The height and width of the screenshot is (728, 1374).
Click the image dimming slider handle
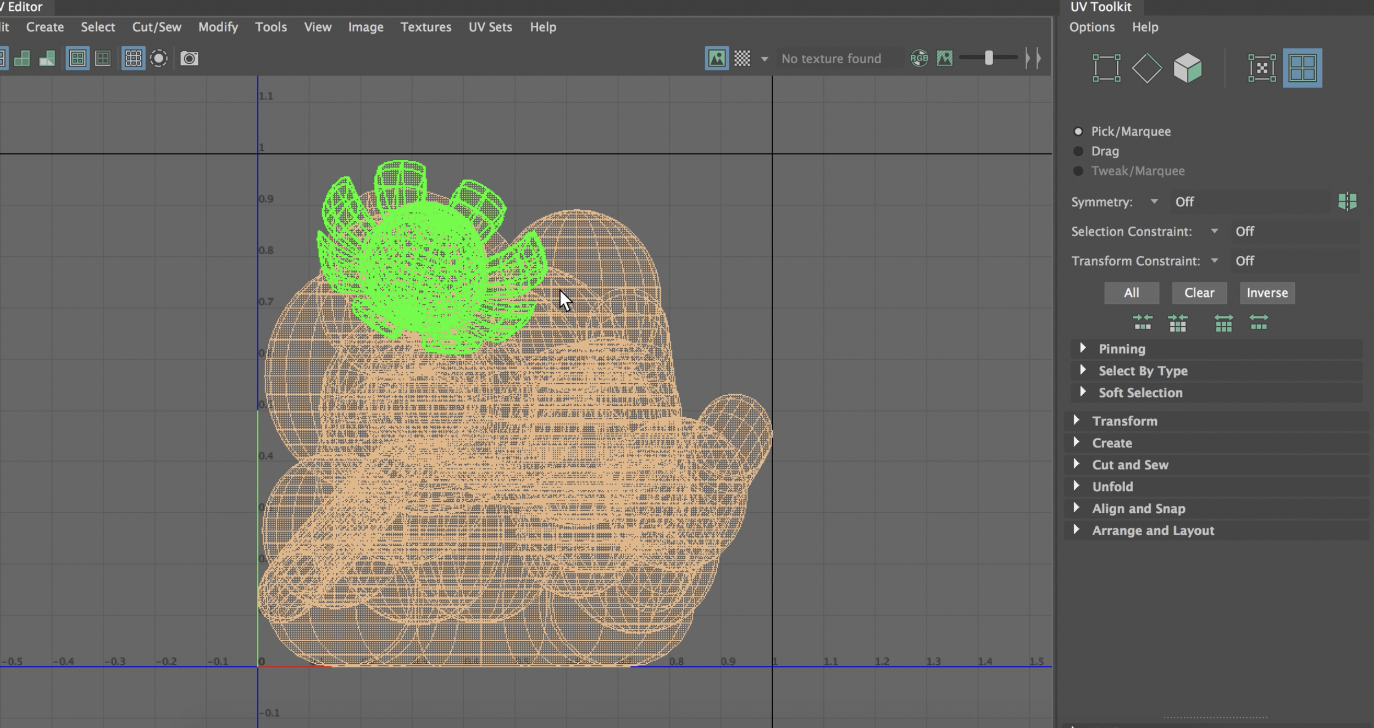(988, 58)
